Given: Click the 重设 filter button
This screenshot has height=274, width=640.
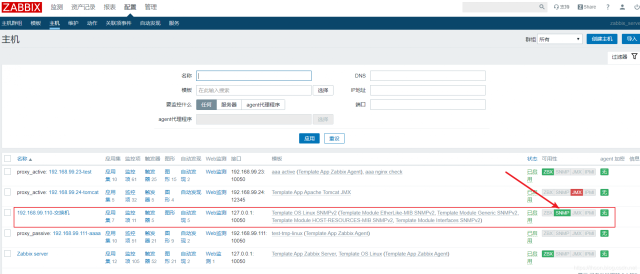Looking at the screenshot, I should pyautogui.click(x=334, y=138).
